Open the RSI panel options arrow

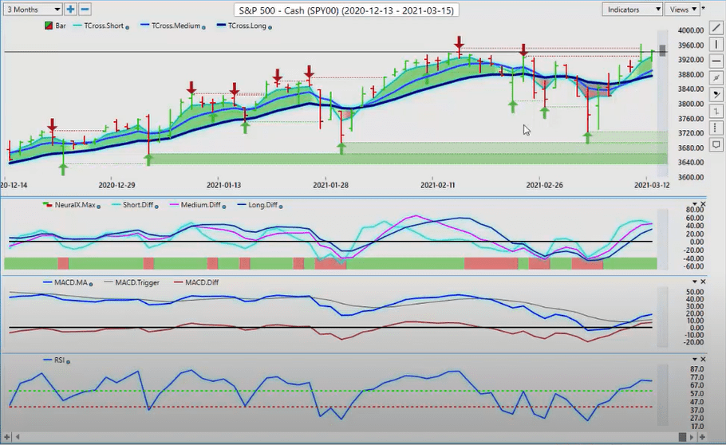[x=695, y=360]
